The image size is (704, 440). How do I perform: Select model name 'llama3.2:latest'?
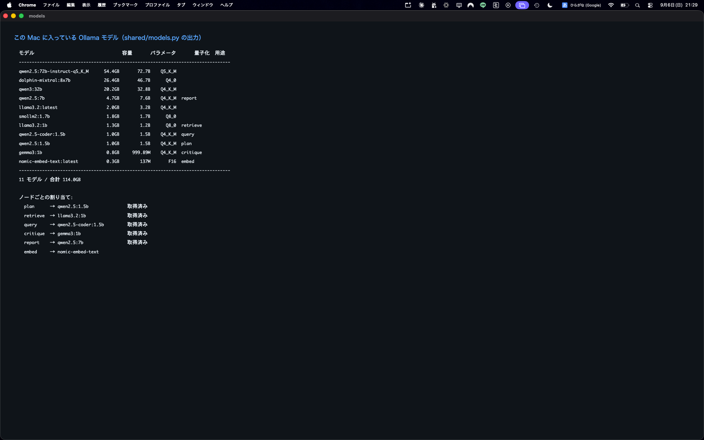click(38, 108)
